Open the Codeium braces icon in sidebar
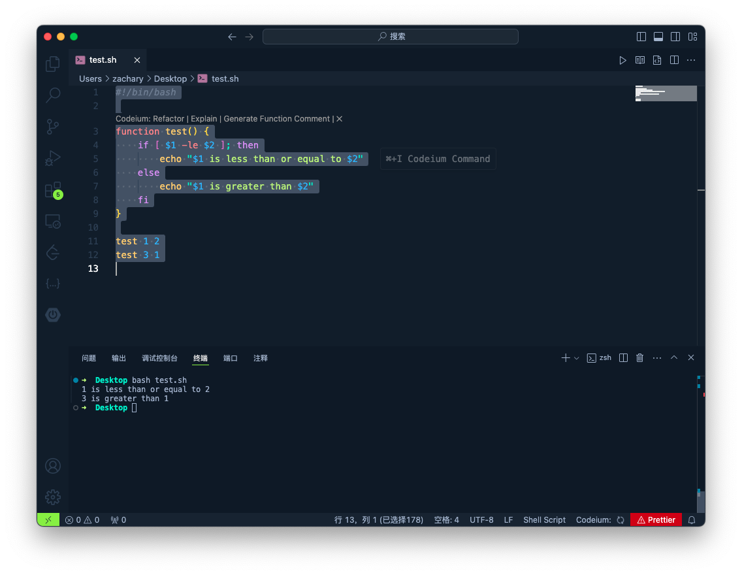The width and height of the screenshot is (742, 575). pyautogui.click(x=52, y=284)
